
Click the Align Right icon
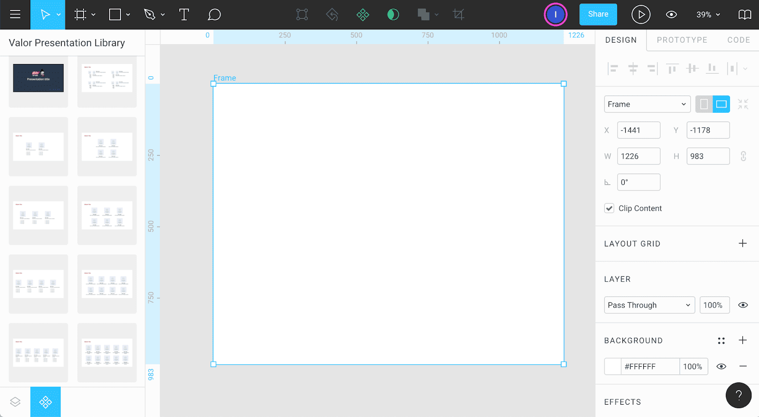[x=652, y=69]
